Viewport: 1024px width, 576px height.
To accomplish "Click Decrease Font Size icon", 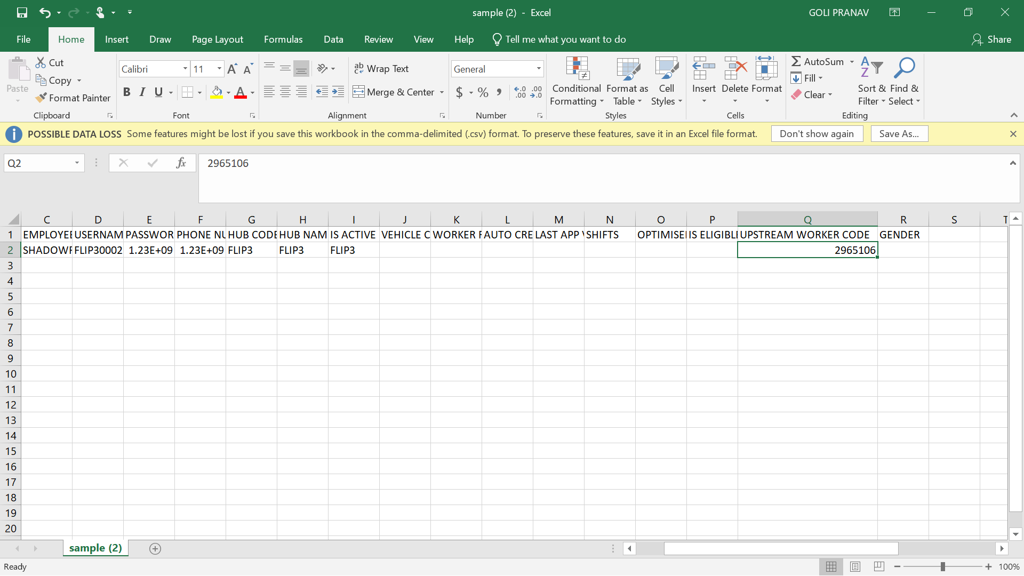I will click(248, 69).
